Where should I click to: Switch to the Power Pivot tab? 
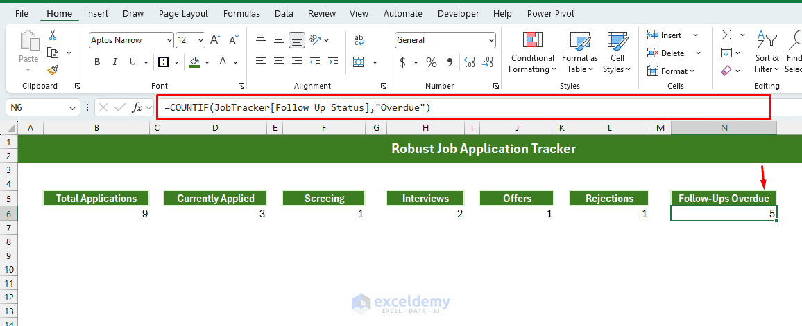point(551,14)
